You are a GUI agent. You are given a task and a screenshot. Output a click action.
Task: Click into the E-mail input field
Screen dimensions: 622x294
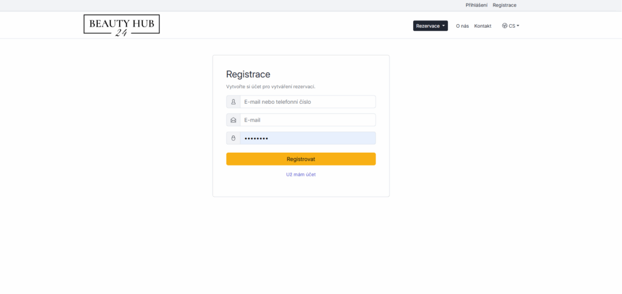pyautogui.click(x=307, y=120)
